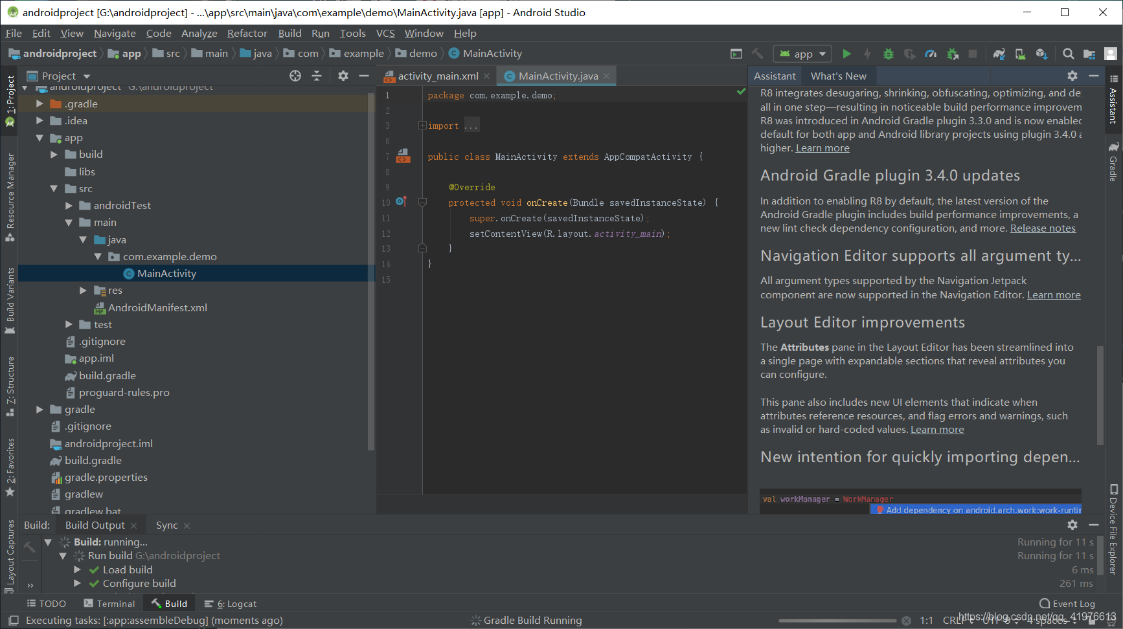
Task: Open the app run configuration dropdown
Action: pyautogui.click(x=802, y=54)
